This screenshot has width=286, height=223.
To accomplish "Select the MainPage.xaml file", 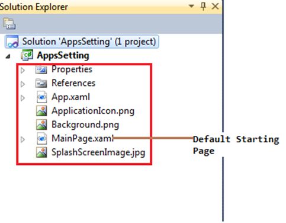I will pyautogui.click(x=82, y=138).
